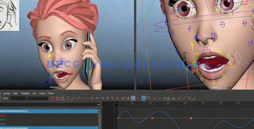Image resolution: width=254 pixels, height=129 pixels.
Task: Open the List menu
Action: pos(34,93)
